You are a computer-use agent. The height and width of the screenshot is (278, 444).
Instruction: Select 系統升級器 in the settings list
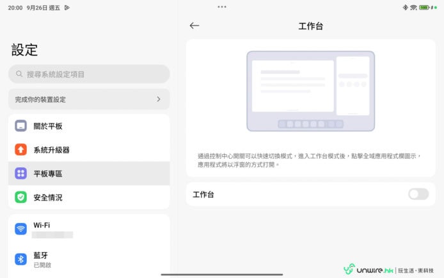90,150
